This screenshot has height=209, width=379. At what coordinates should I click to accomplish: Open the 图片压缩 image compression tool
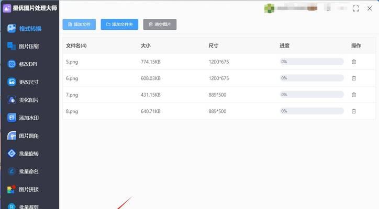29,47
